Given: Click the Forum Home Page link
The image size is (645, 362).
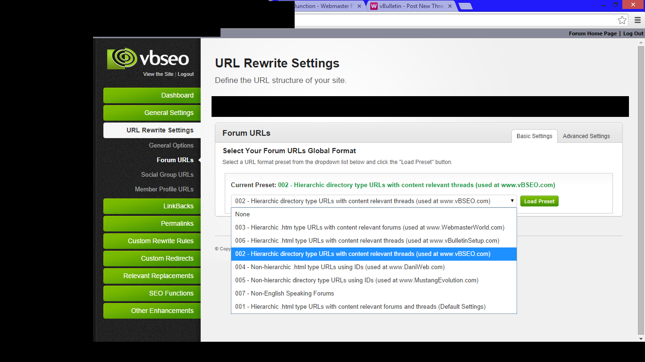Looking at the screenshot, I should [x=593, y=33].
